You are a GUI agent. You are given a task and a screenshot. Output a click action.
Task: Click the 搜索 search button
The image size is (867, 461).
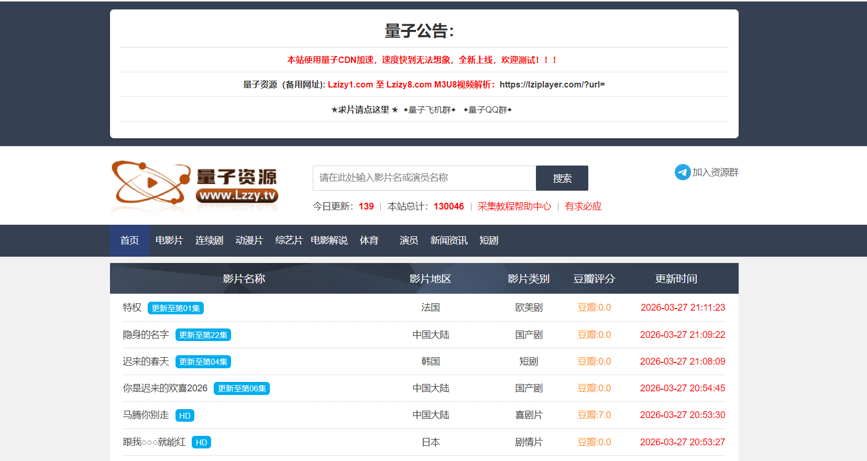tap(562, 178)
